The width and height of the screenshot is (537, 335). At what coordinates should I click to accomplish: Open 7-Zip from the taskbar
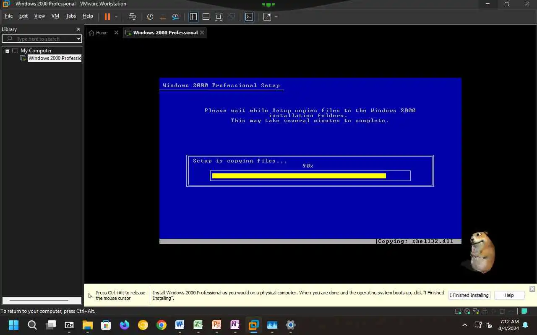tap(69, 325)
